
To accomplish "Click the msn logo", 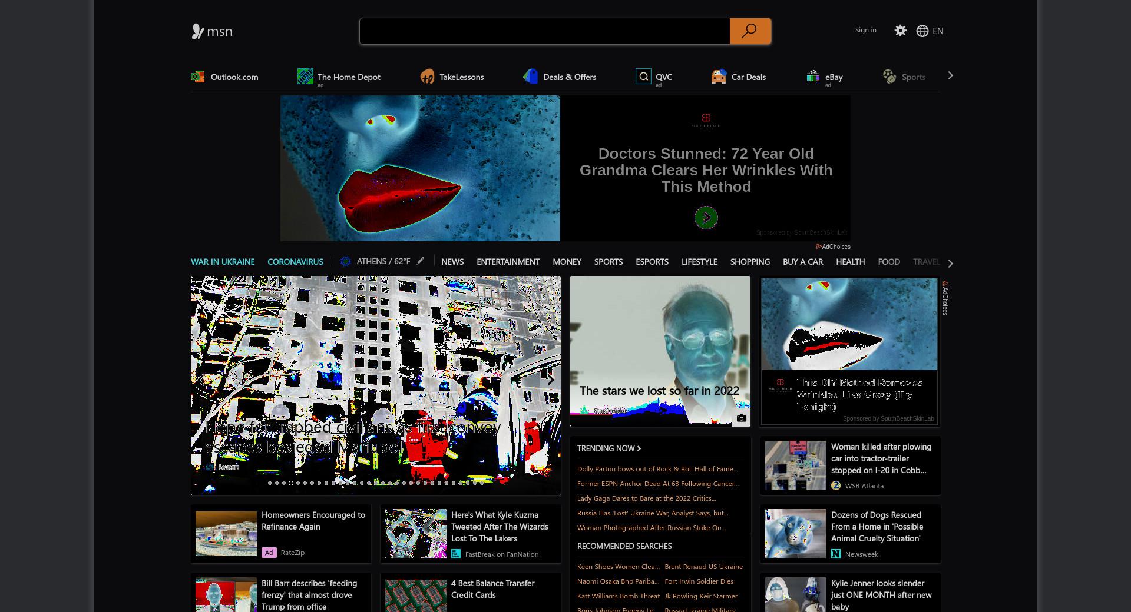I will (x=212, y=31).
